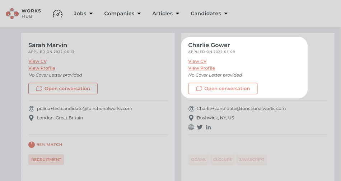The height and width of the screenshot is (181, 341).
Task: Click the @ icon beside Charlie's email
Action: (191, 108)
